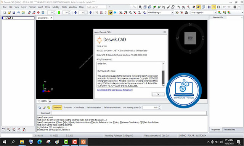This screenshot has height=146, width=244.
Task: Open the Modify menu
Action: (x=56, y=7)
